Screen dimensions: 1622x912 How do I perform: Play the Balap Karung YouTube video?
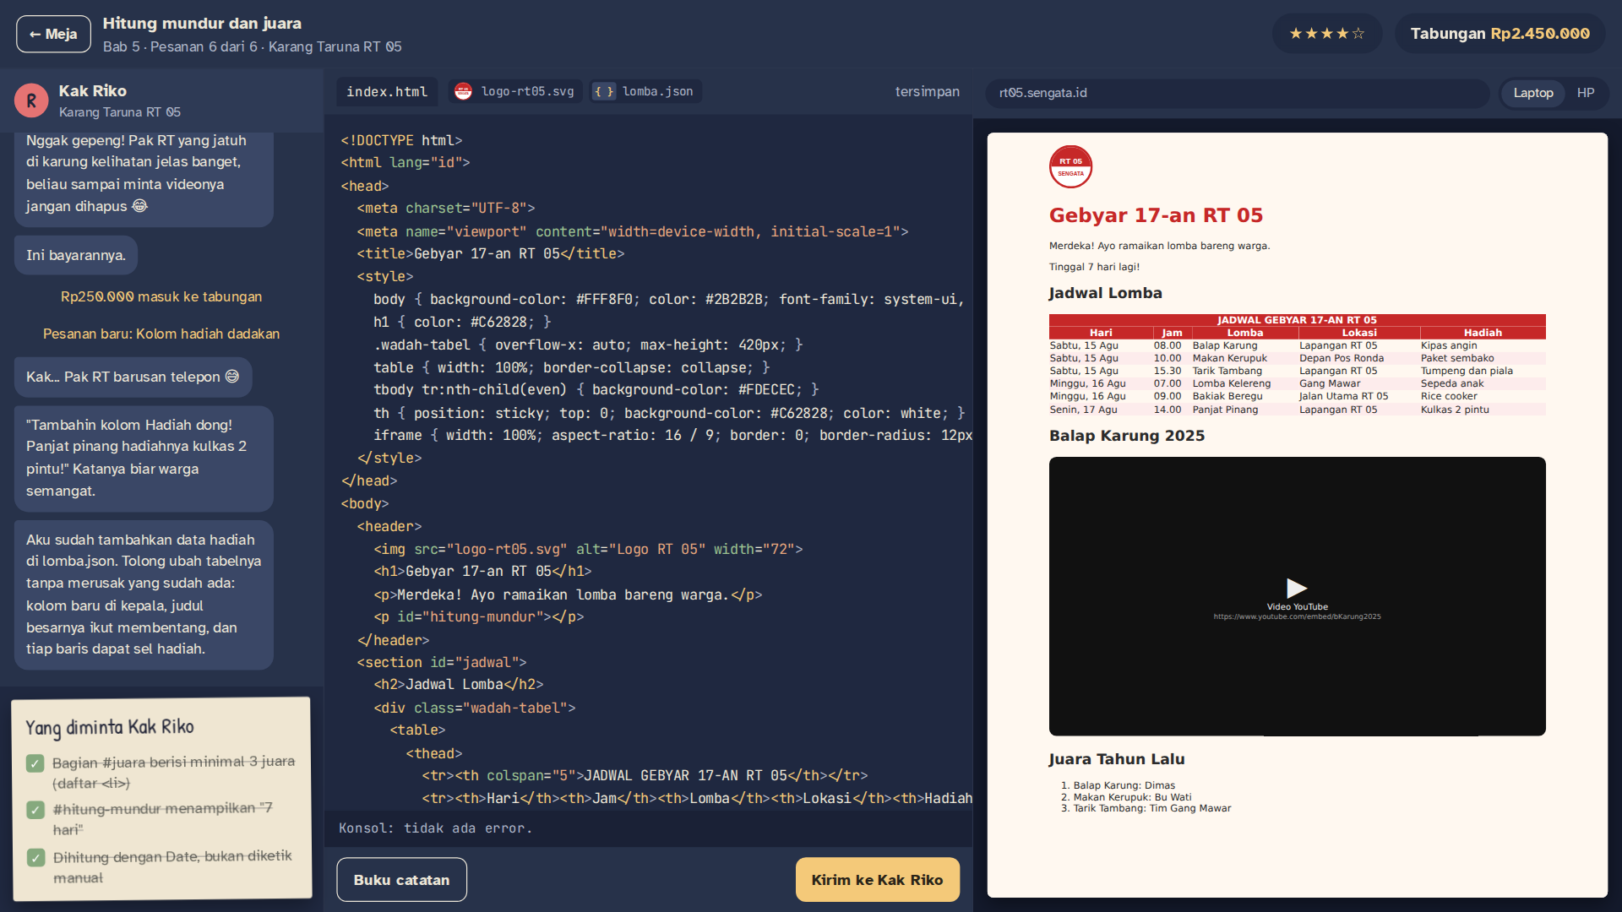point(1297,588)
